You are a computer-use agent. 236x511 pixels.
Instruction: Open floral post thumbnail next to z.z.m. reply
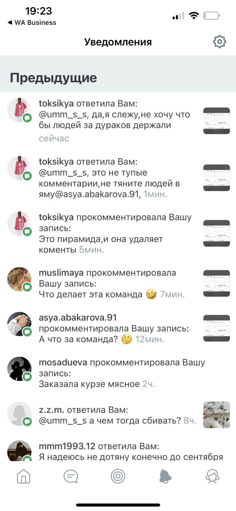(x=216, y=415)
